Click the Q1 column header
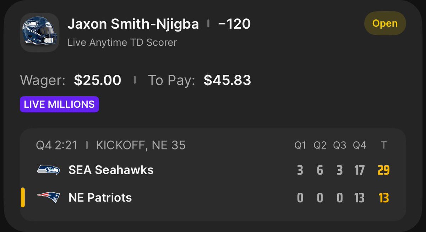 pos(300,146)
